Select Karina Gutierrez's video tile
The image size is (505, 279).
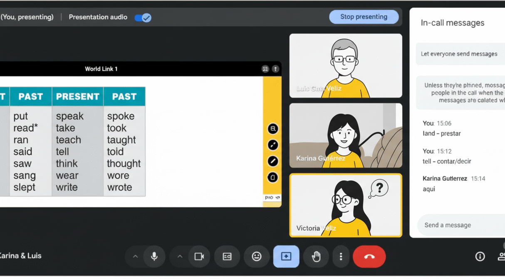point(346,135)
